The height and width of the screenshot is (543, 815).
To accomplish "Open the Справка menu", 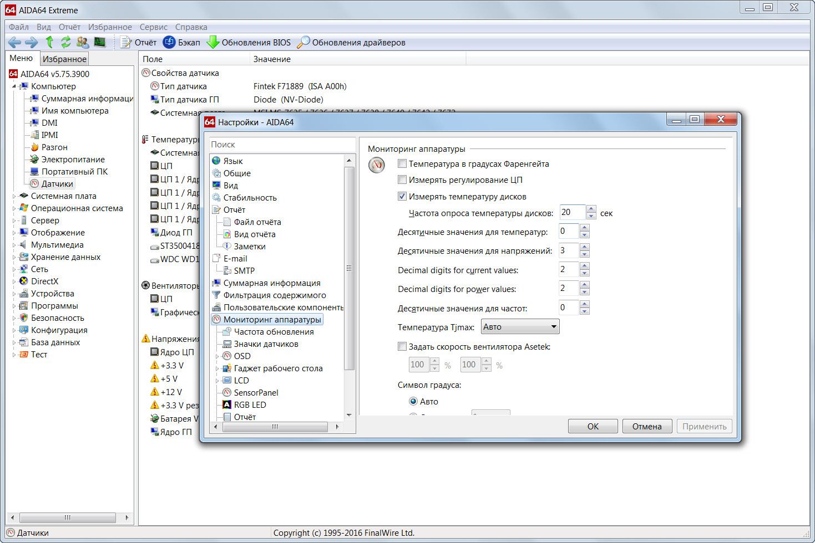I will pyautogui.click(x=191, y=27).
